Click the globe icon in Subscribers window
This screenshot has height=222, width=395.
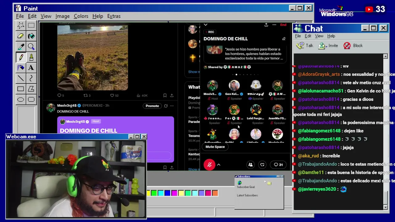click(x=239, y=183)
